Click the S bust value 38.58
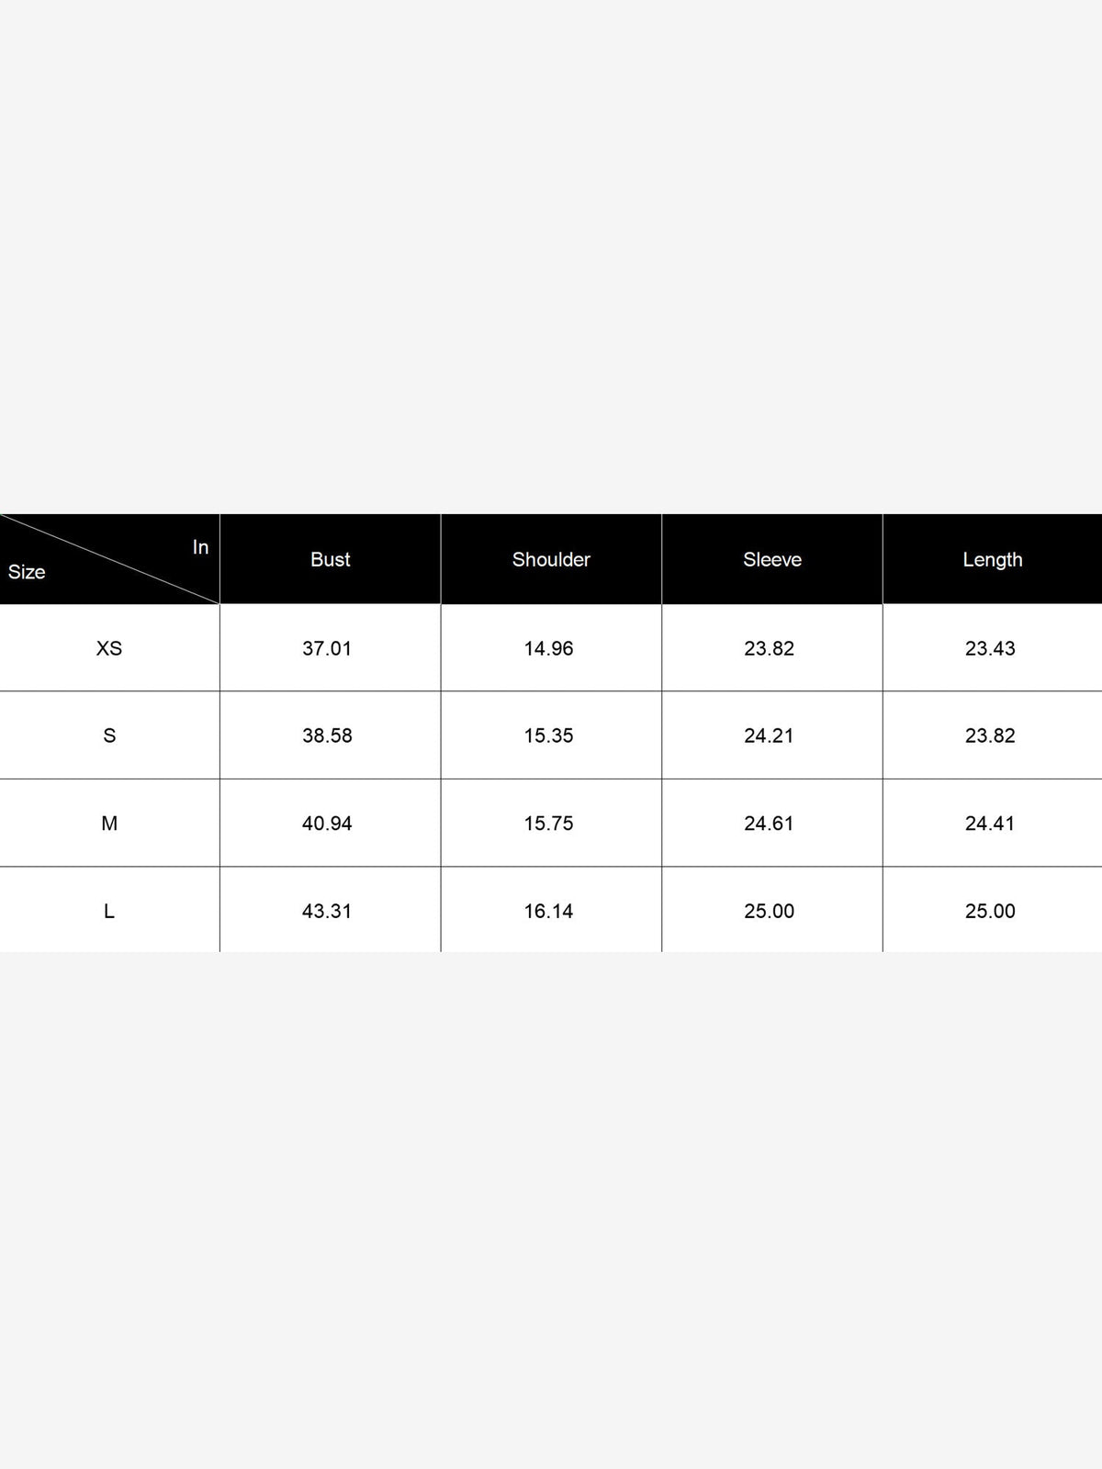Image resolution: width=1102 pixels, height=1469 pixels. [327, 735]
